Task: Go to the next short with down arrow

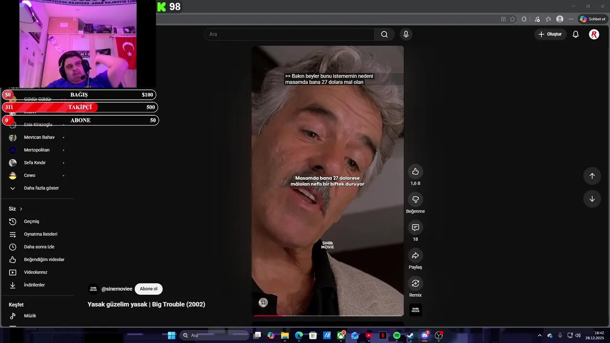Action: [x=592, y=199]
